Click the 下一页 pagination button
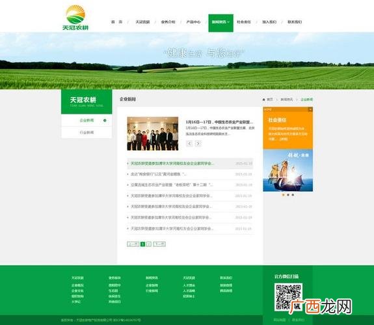Viewport: 374px width, 325px height. pos(159,244)
